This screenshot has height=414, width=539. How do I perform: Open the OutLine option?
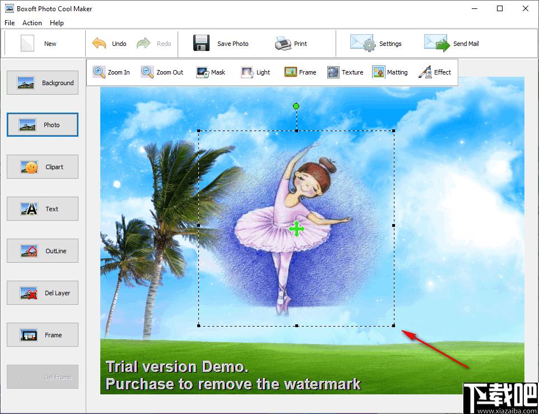coord(43,251)
